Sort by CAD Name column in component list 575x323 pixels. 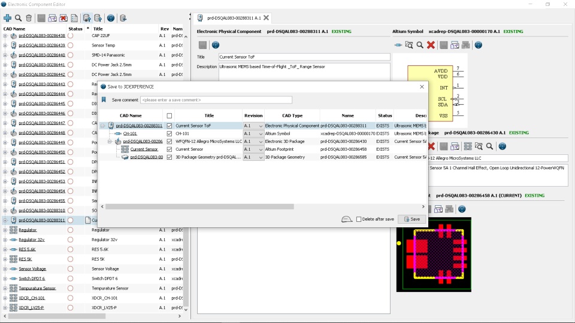(x=14, y=29)
